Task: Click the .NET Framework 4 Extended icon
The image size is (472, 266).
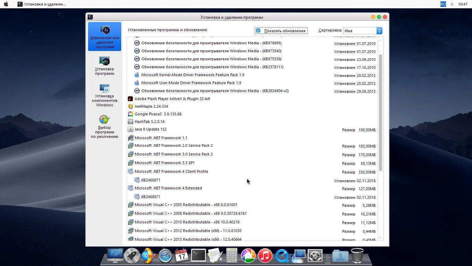Action: point(130,188)
